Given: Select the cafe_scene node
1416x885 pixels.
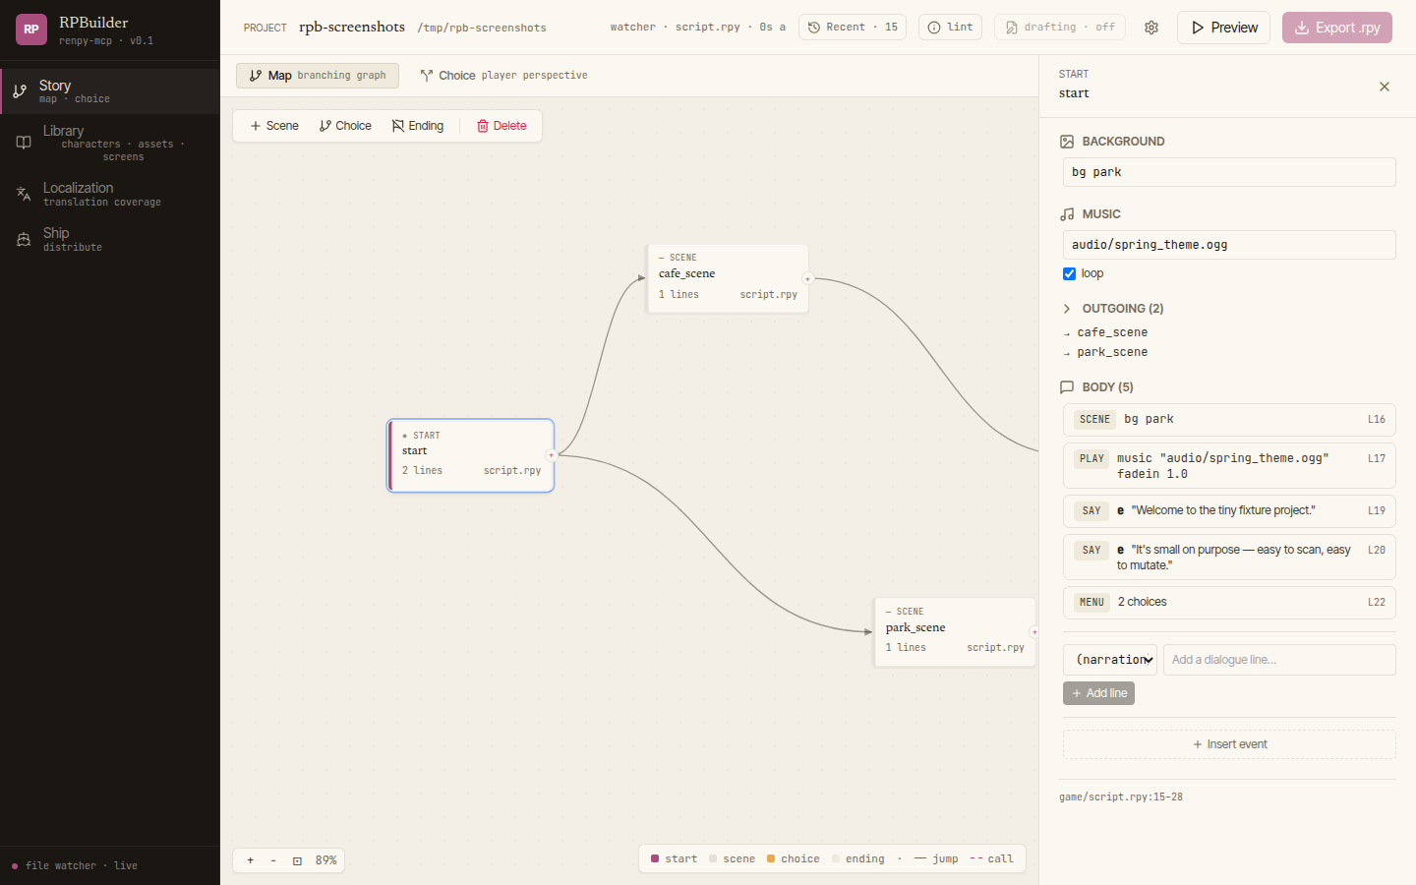Looking at the screenshot, I should (x=727, y=278).
